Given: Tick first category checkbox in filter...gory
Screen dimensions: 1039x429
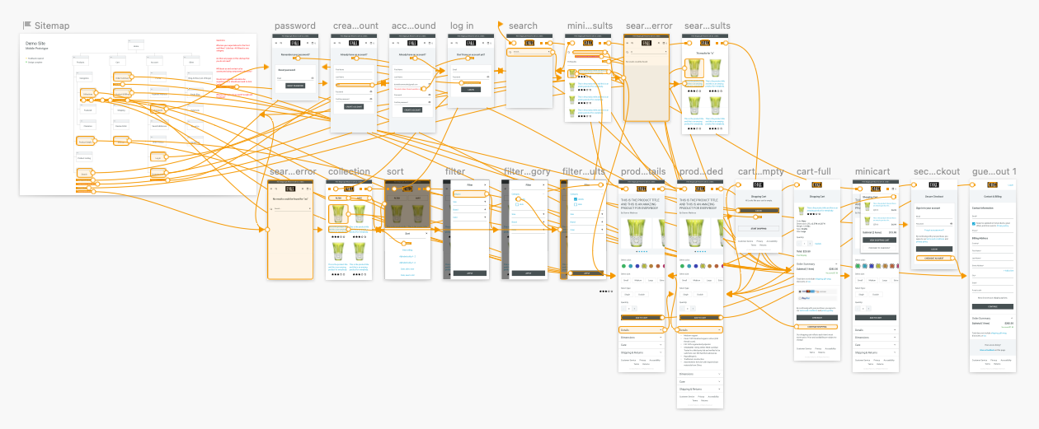Looking at the screenshot, I should [x=517, y=198].
